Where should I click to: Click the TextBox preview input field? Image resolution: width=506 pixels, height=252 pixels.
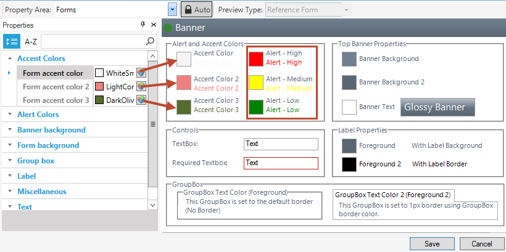[x=281, y=144]
